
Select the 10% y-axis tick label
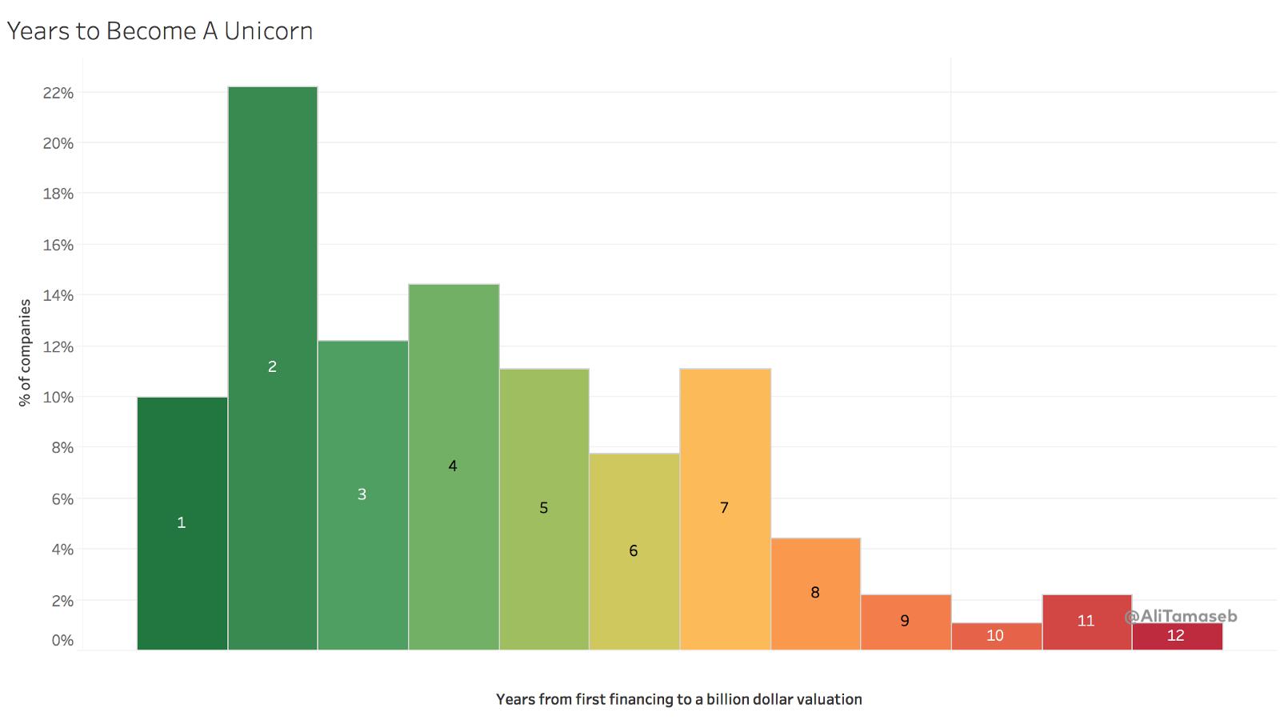(58, 398)
